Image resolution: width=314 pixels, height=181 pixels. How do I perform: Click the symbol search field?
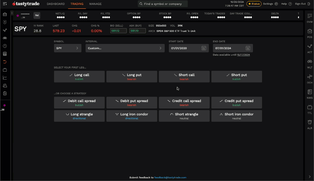163,4
